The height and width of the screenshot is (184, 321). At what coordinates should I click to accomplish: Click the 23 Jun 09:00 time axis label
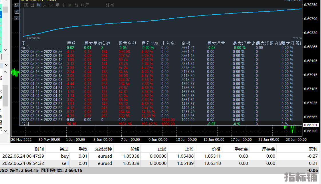point(296,140)
